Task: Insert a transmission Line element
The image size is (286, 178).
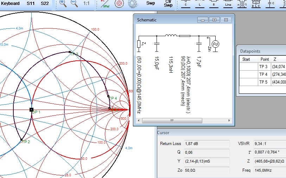Action: 228,4
